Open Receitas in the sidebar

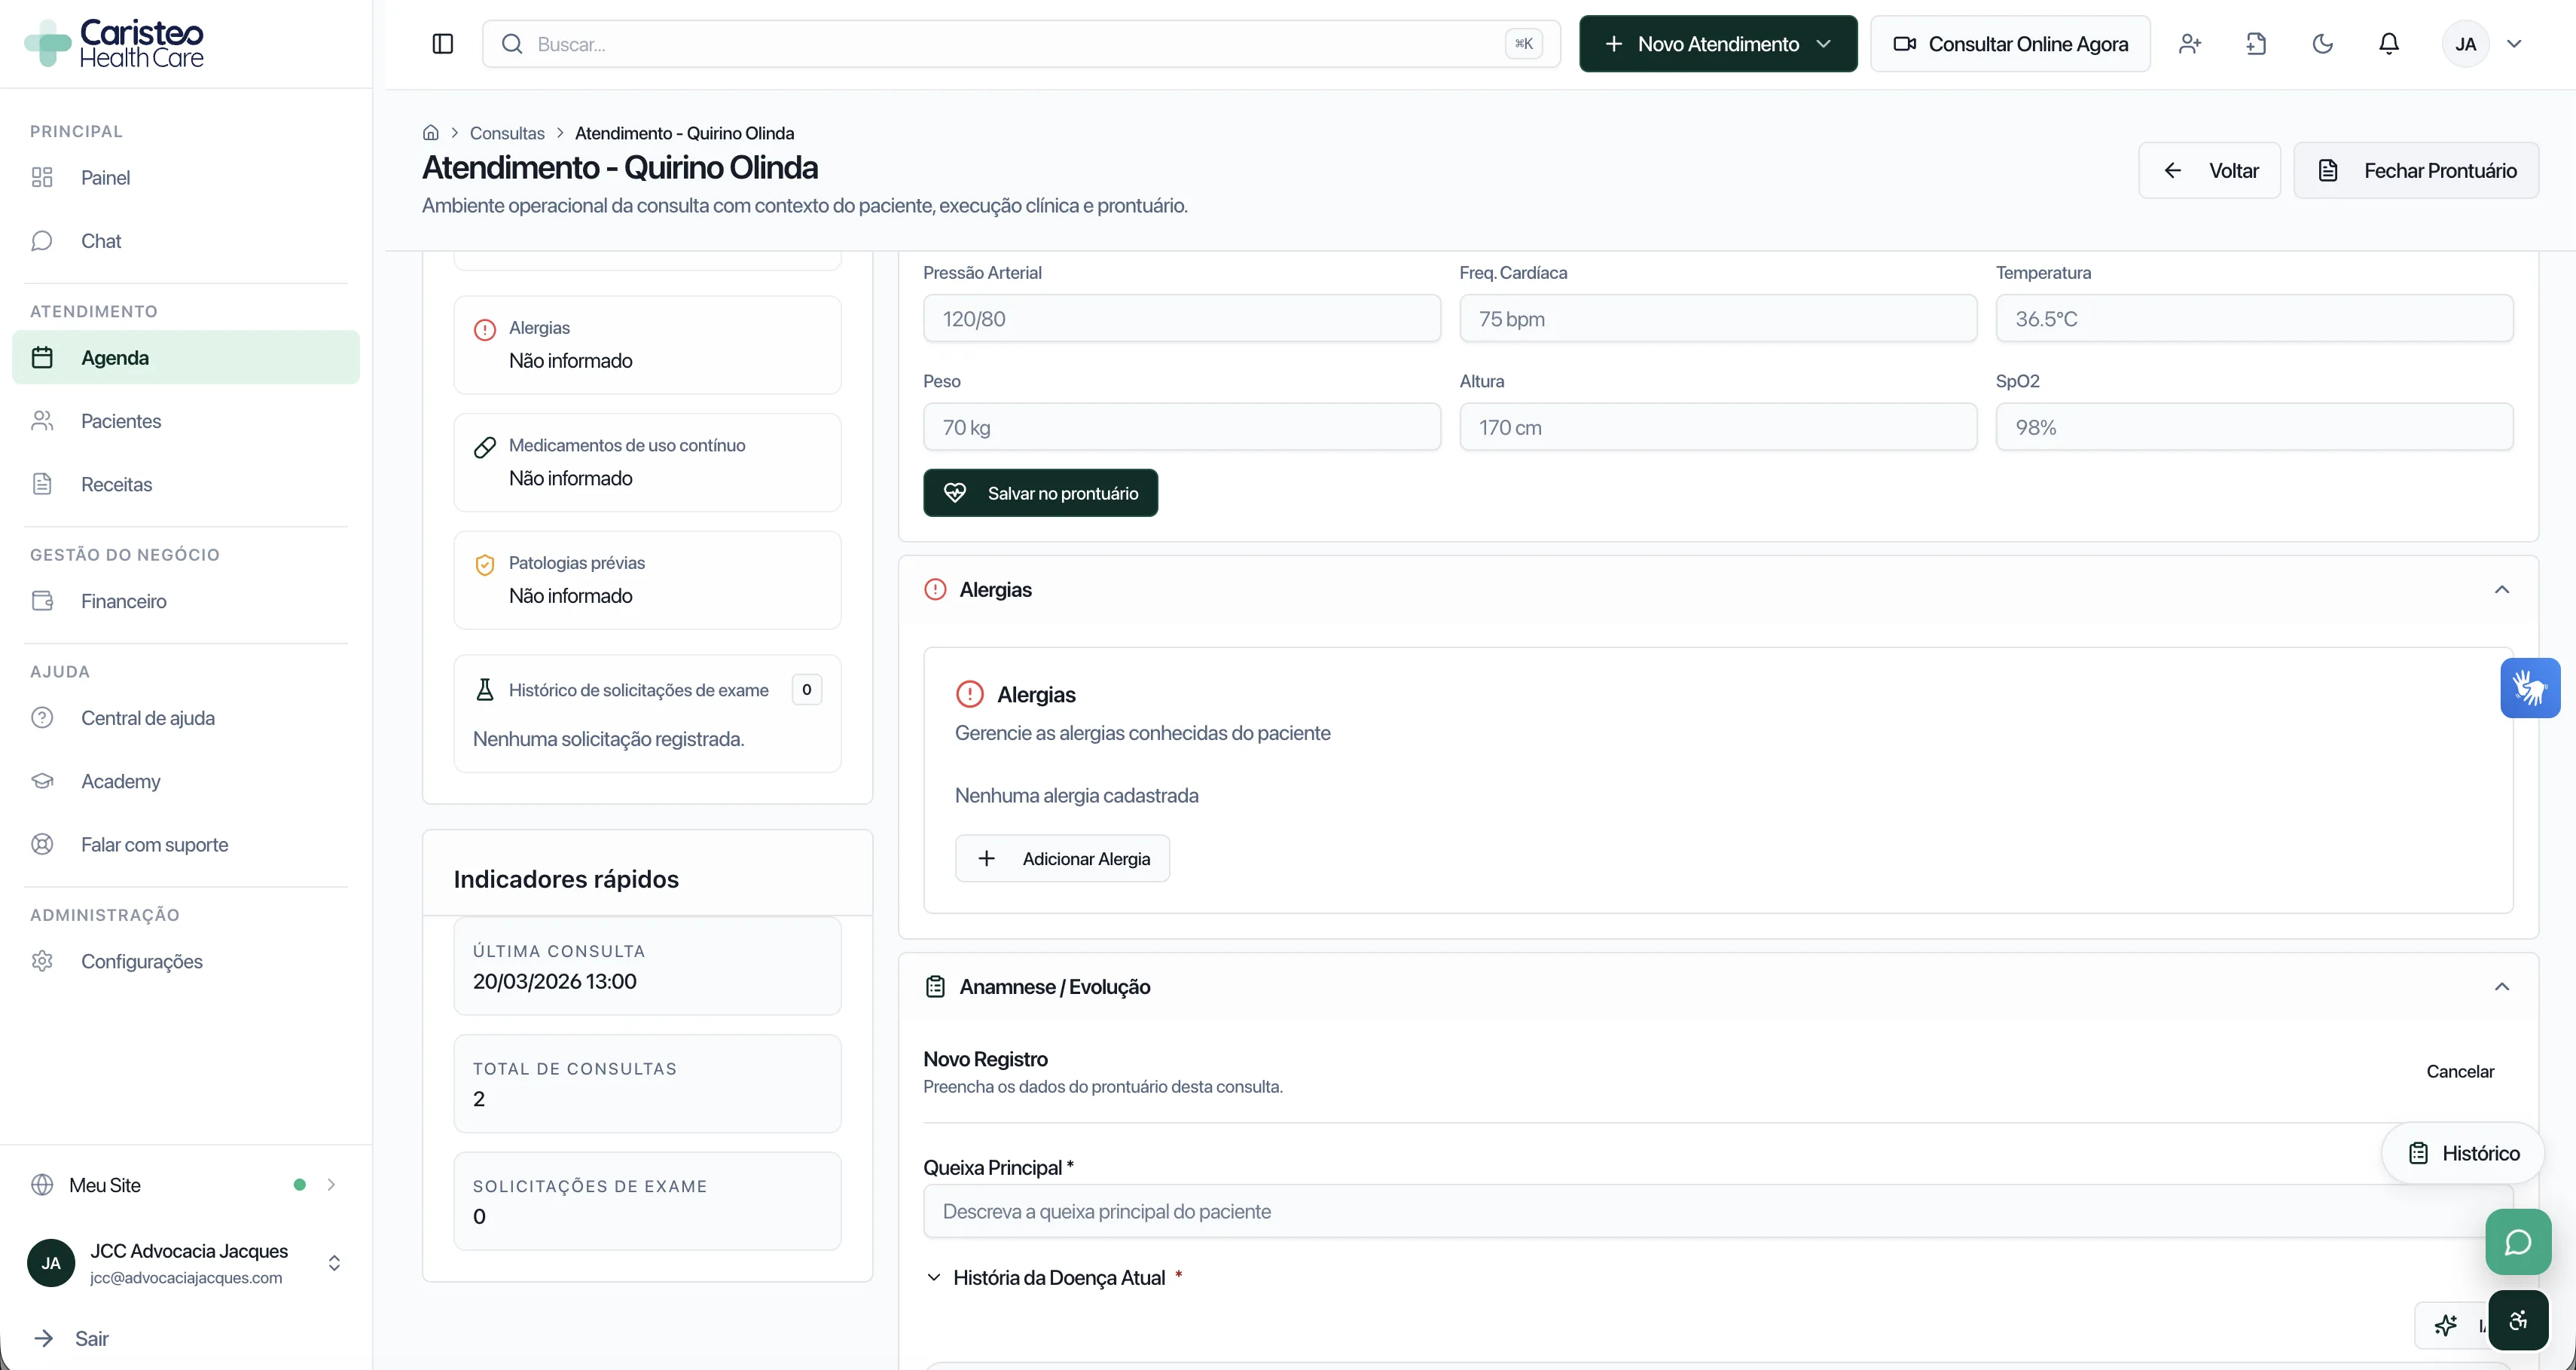point(186,485)
